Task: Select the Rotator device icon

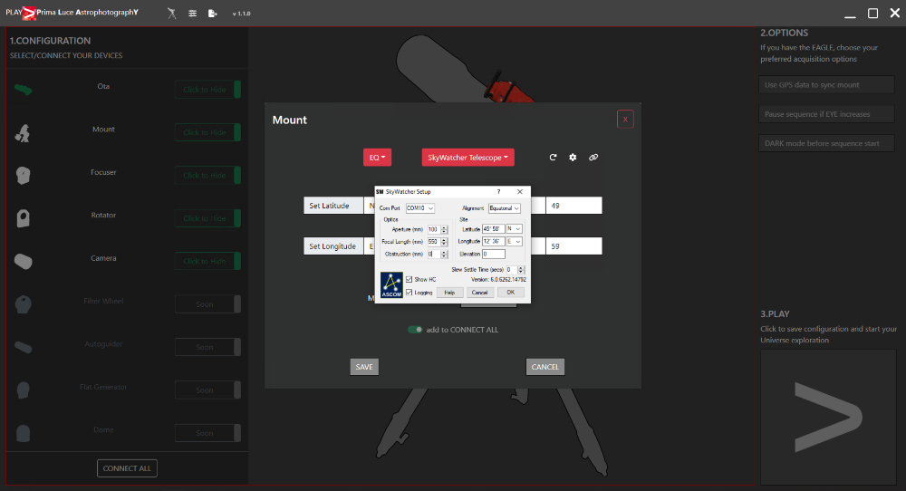Action: (24, 218)
